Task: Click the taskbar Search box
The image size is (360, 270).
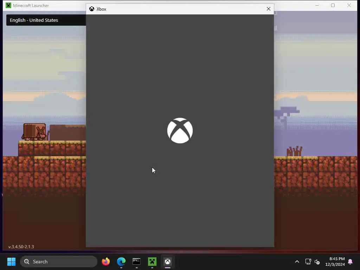Action: 59,262
